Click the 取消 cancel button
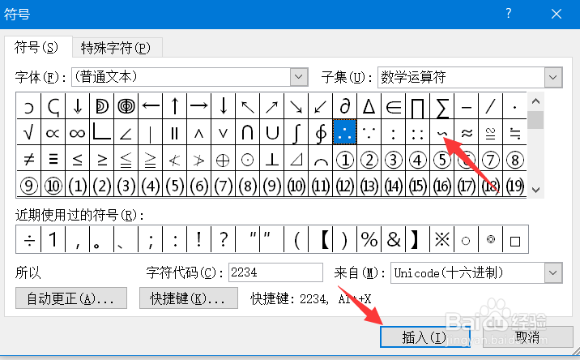This screenshot has width=580, height=360. click(x=528, y=336)
